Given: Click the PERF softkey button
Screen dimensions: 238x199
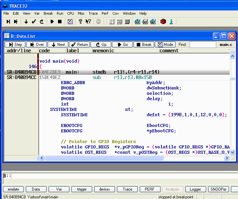Looking at the screenshot, I should click(x=150, y=189).
